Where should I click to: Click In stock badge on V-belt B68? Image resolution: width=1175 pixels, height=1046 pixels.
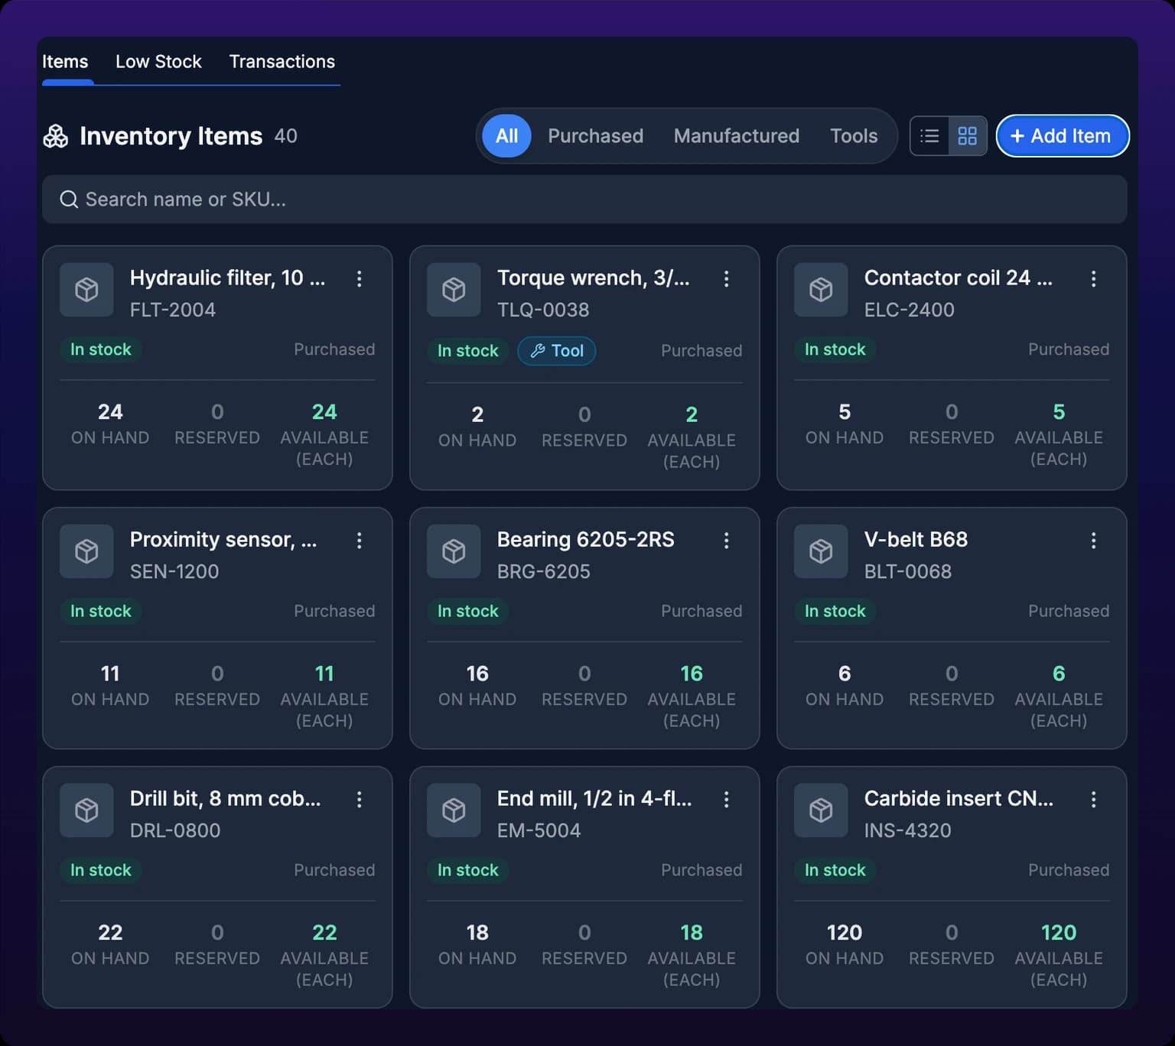835,611
